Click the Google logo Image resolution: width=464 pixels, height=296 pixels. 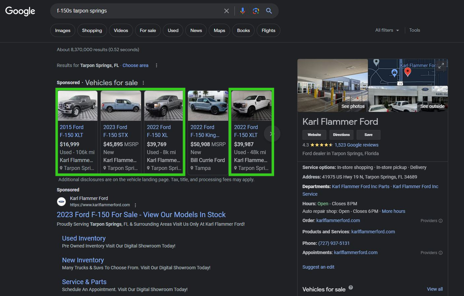[x=20, y=11]
